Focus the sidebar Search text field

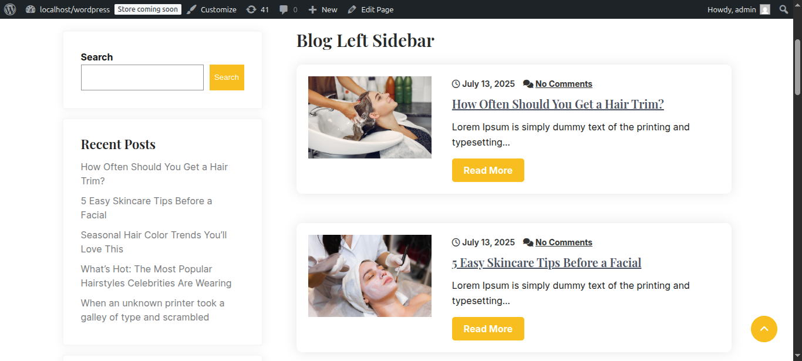click(x=142, y=77)
